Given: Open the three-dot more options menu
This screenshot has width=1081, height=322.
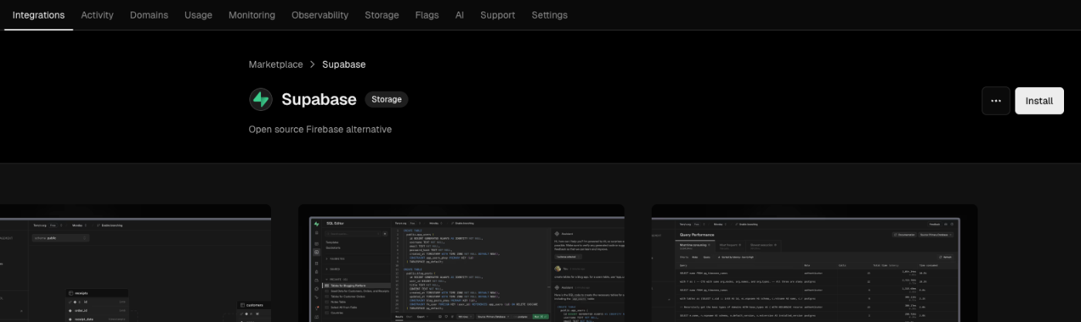Looking at the screenshot, I should coord(996,101).
